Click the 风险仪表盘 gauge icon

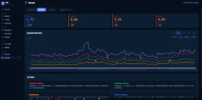(3, 23)
